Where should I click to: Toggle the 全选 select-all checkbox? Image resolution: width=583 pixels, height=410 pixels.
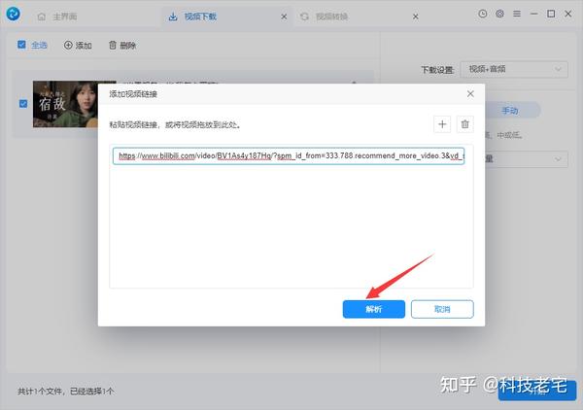tap(21, 45)
